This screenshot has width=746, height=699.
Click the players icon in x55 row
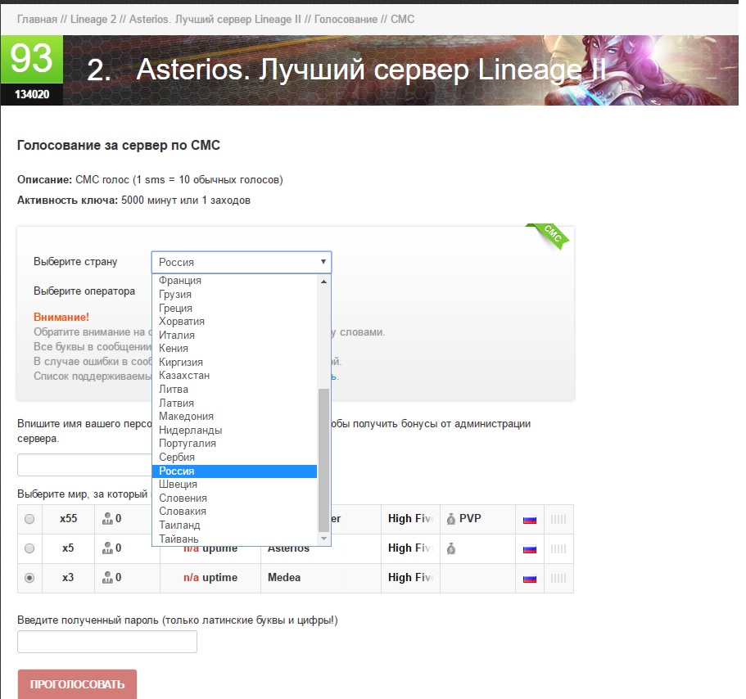pyautogui.click(x=107, y=519)
